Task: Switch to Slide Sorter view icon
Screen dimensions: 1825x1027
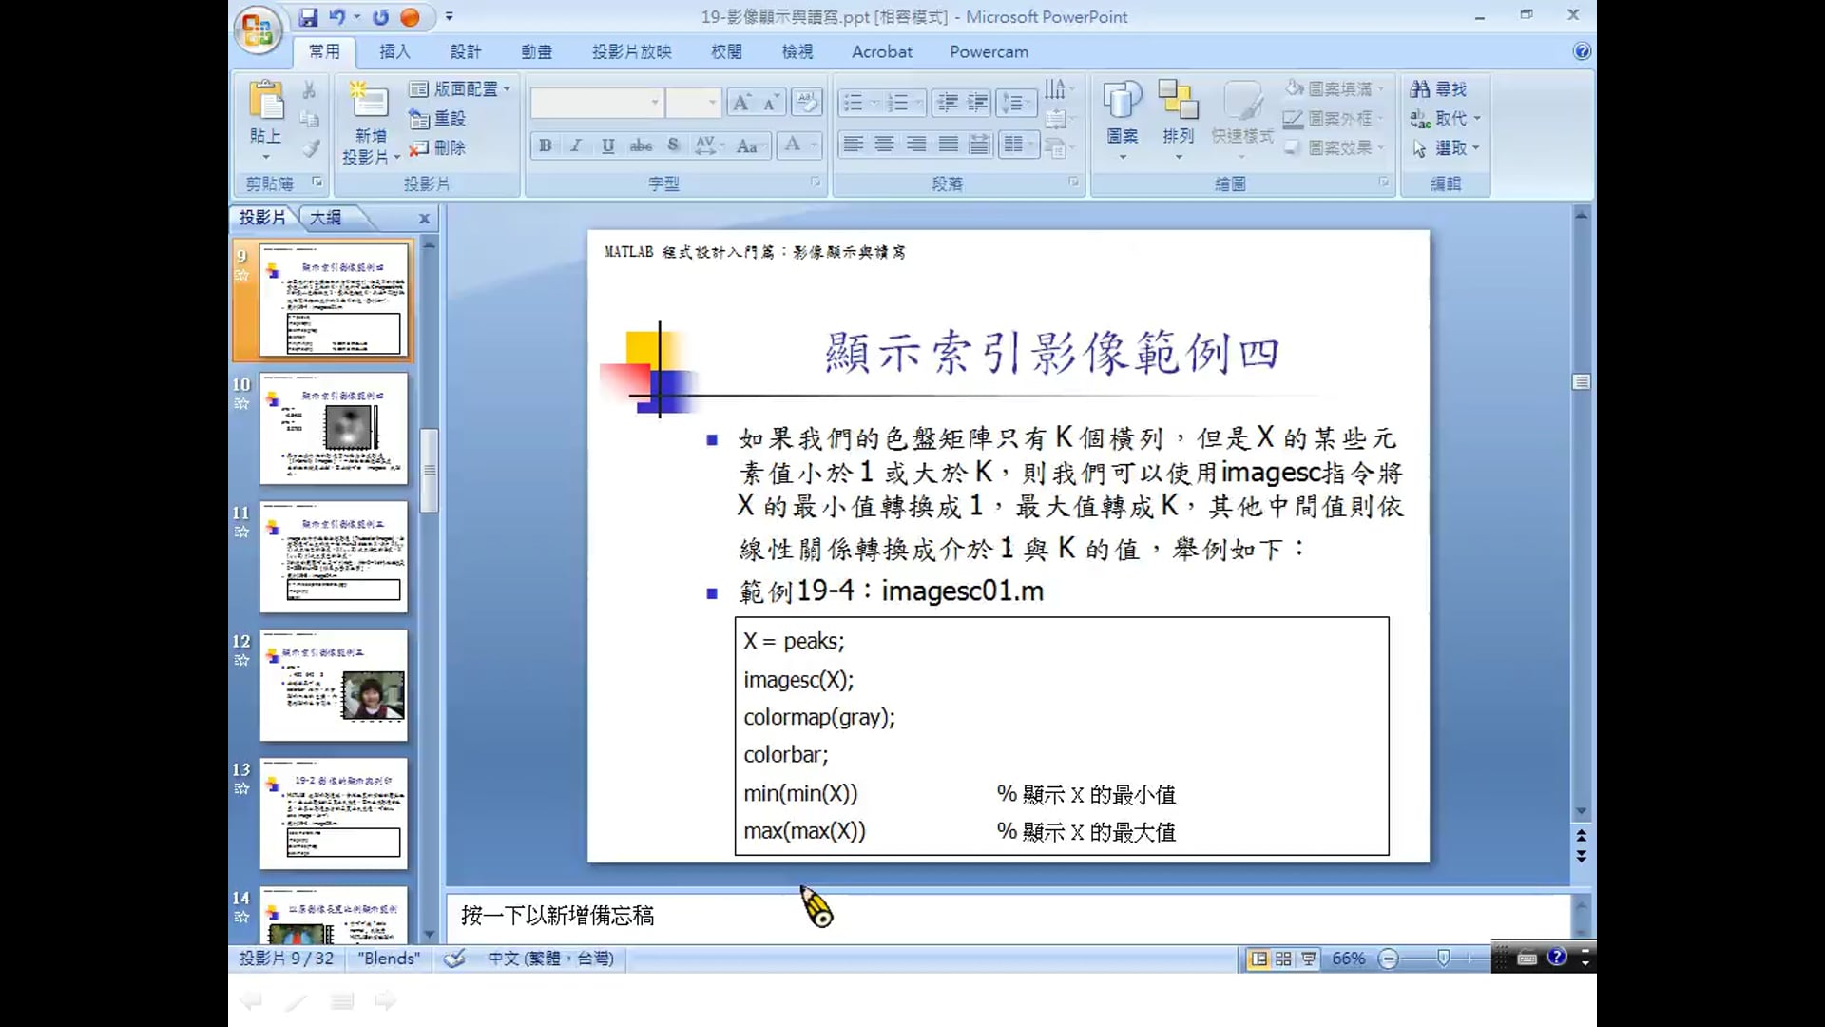Action: tap(1282, 959)
